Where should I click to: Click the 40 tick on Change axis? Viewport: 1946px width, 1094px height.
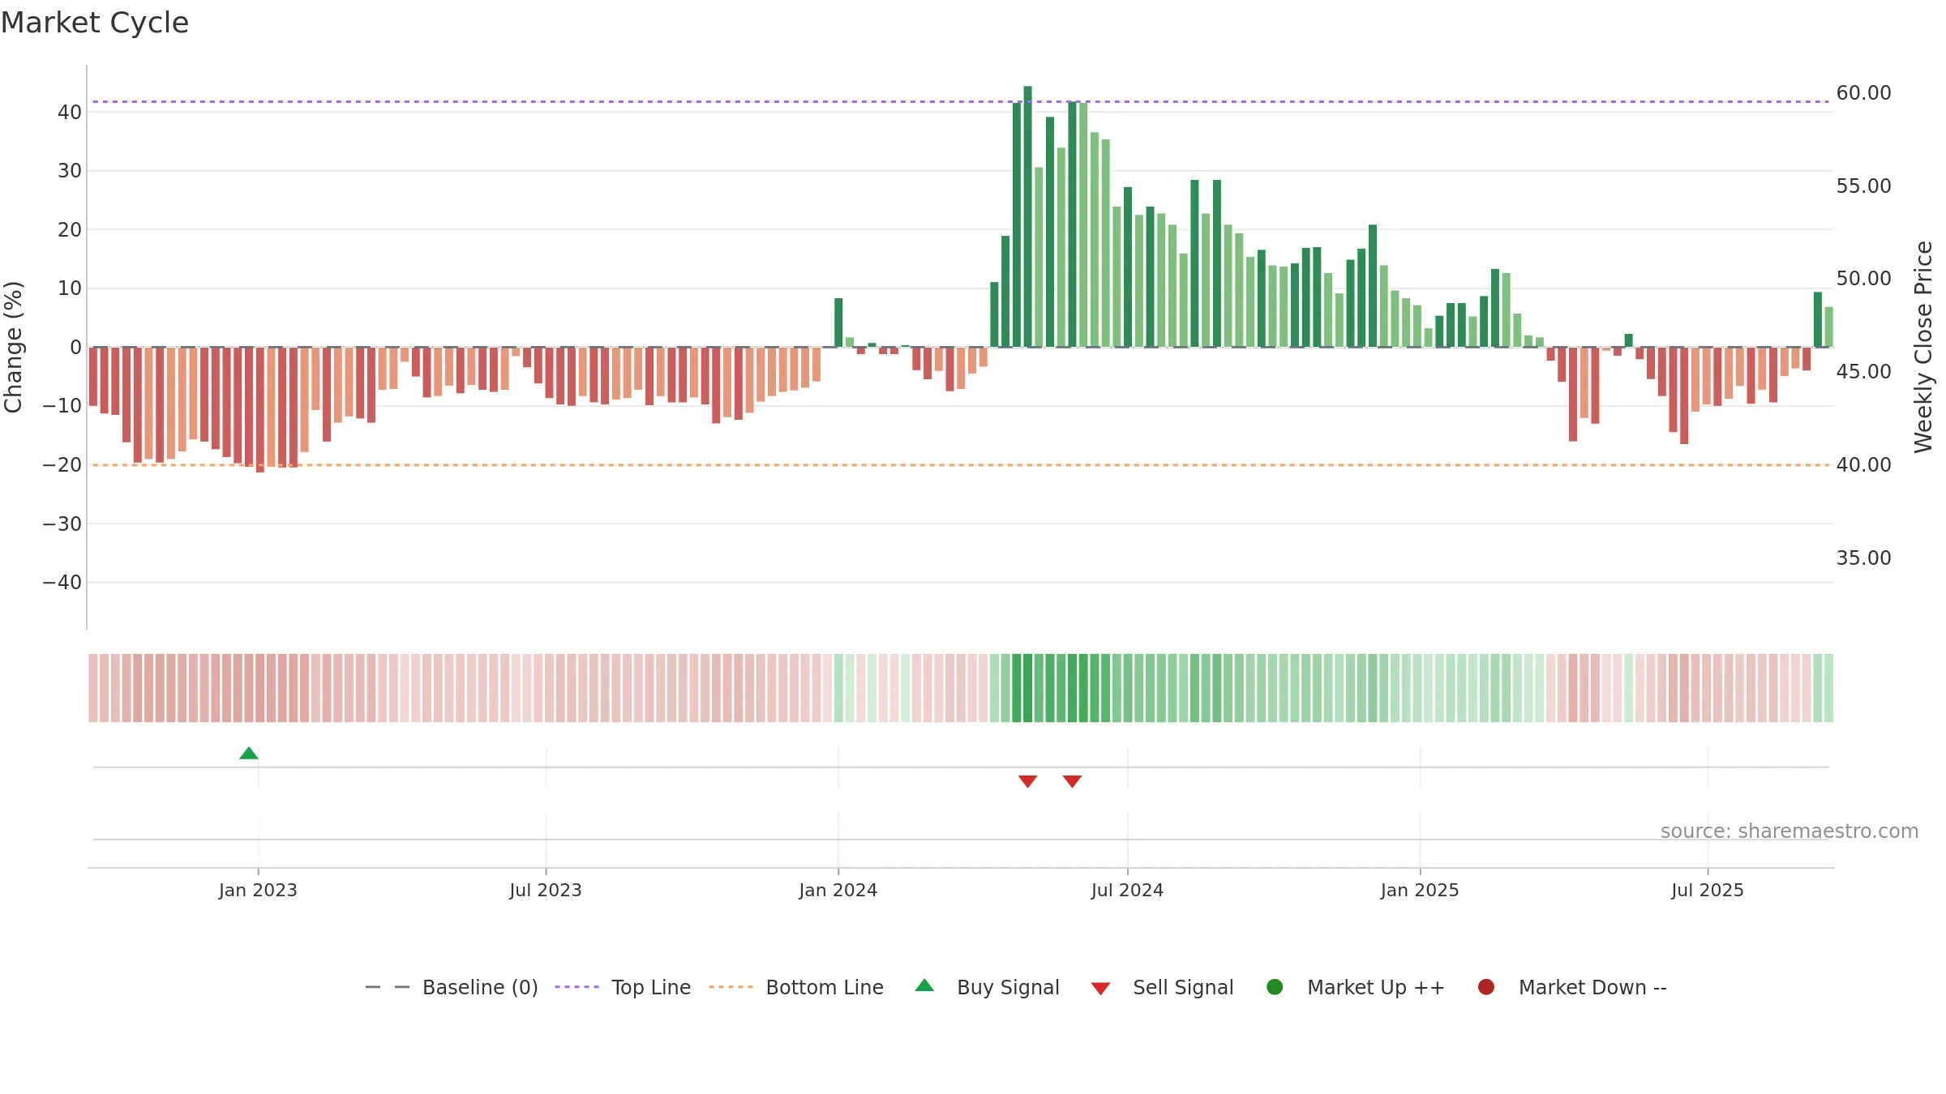click(x=70, y=113)
